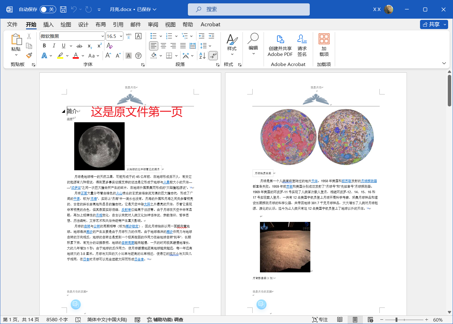453x324 pixels.
Task: Click the 共享 (Share) button
Action: [x=431, y=24]
